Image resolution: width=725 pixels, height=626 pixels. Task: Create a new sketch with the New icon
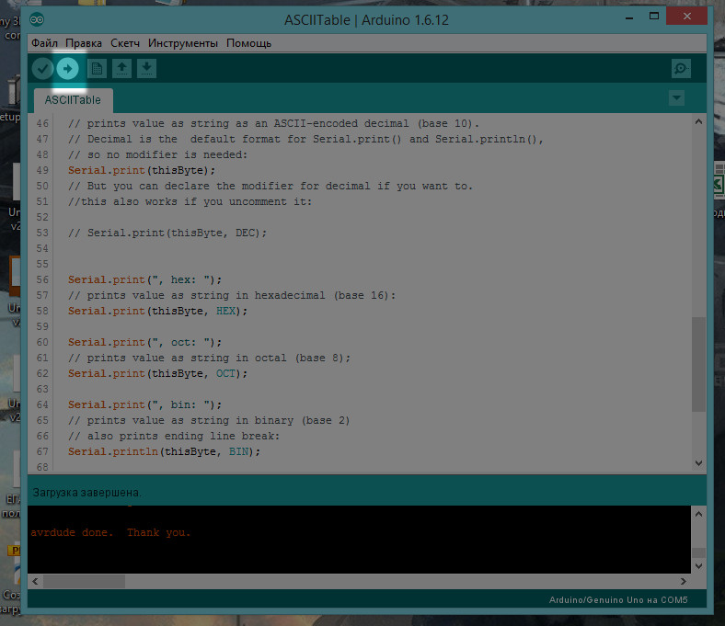97,69
